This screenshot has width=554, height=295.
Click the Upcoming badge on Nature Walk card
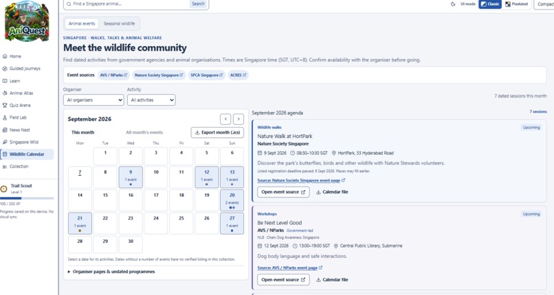[531, 127]
